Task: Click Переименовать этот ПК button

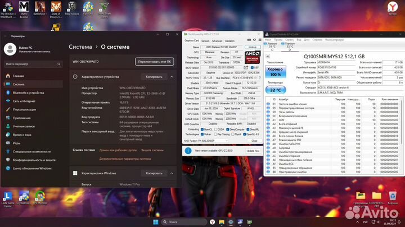Action: tap(155, 61)
